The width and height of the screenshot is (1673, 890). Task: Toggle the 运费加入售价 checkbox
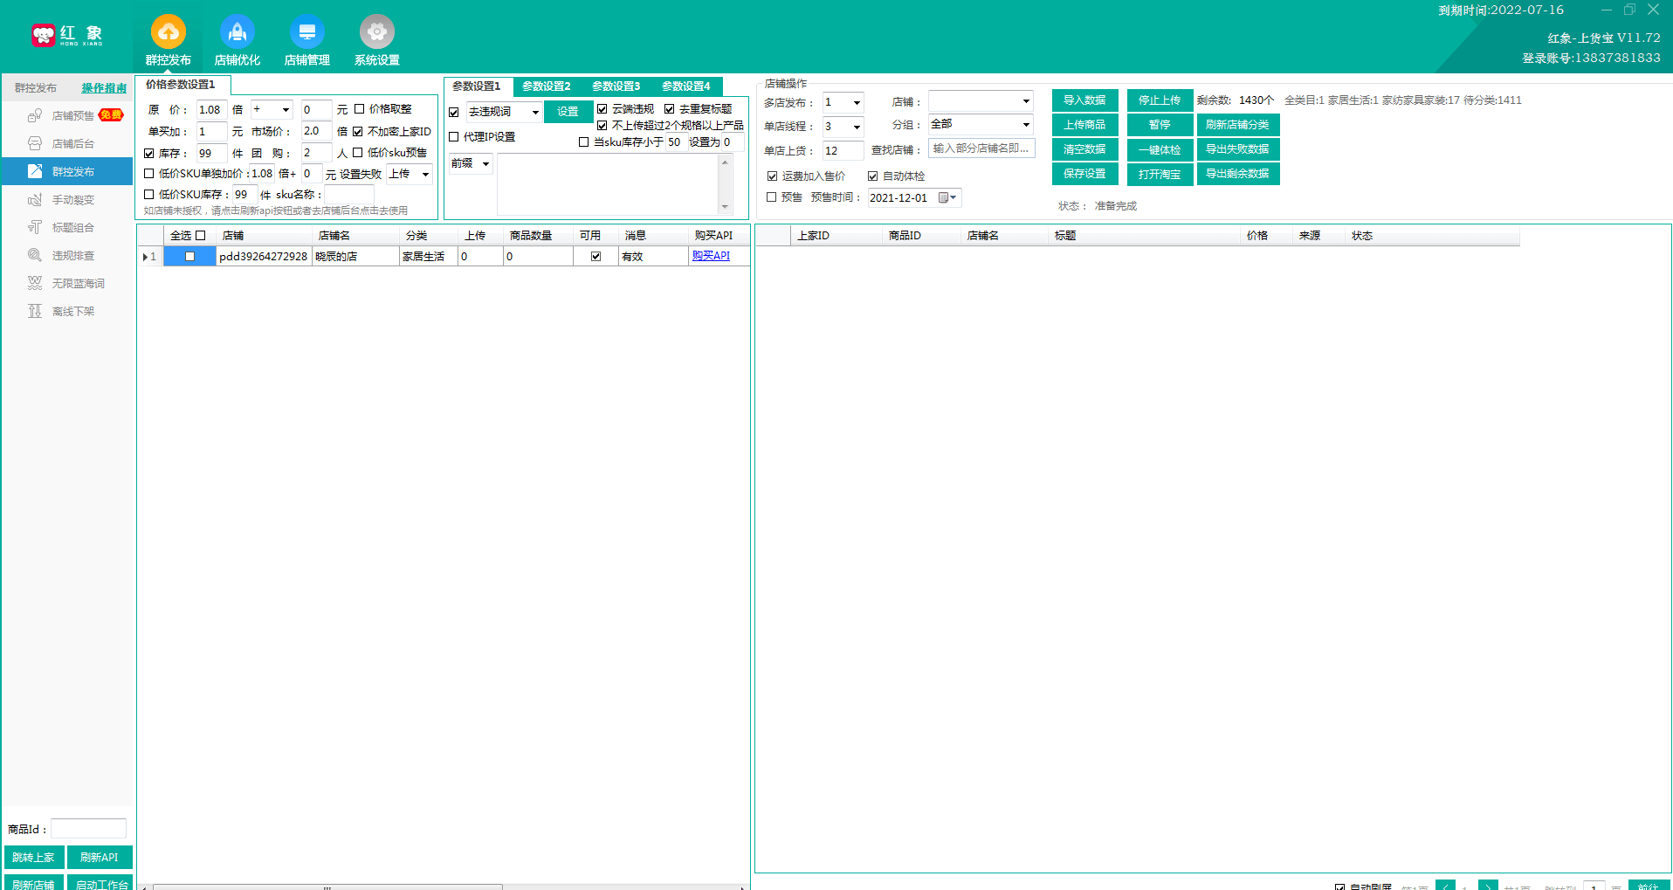pyautogui.click(x=772, y=176)
